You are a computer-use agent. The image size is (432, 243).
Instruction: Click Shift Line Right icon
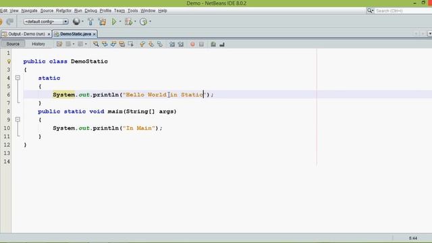click(x=181, y=44)
